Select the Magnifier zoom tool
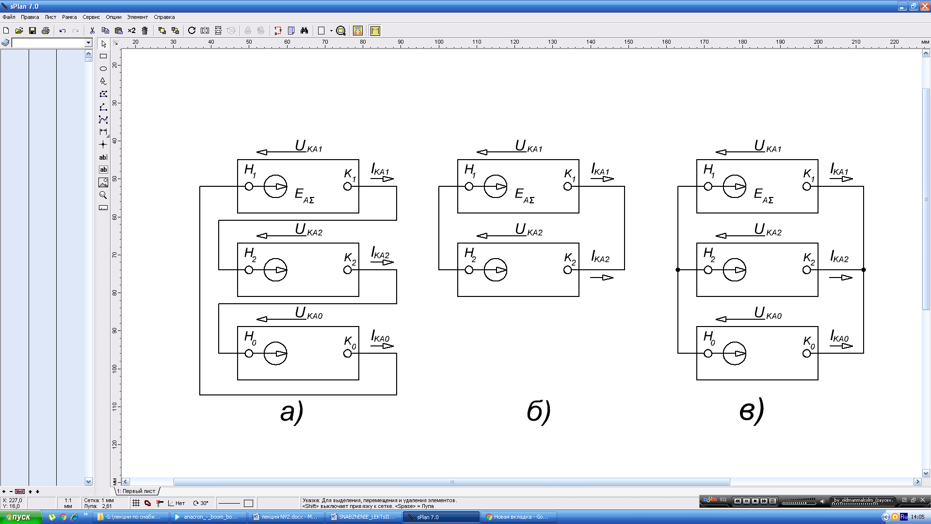Viewport: 931px width, 524px height. click(x=103, y=195)
